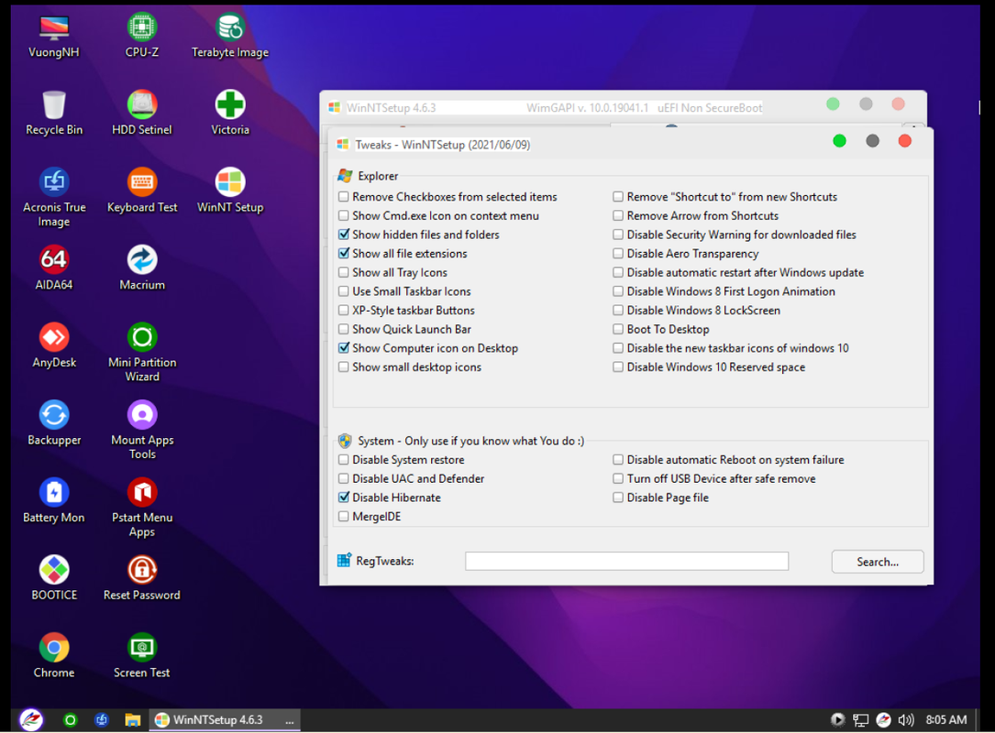Tick Show small desktop icons

(343, 367)
